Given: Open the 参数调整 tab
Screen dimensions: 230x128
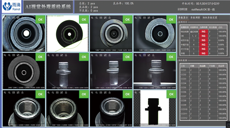Looking at the screenshot, I should (x=195, y=18).
